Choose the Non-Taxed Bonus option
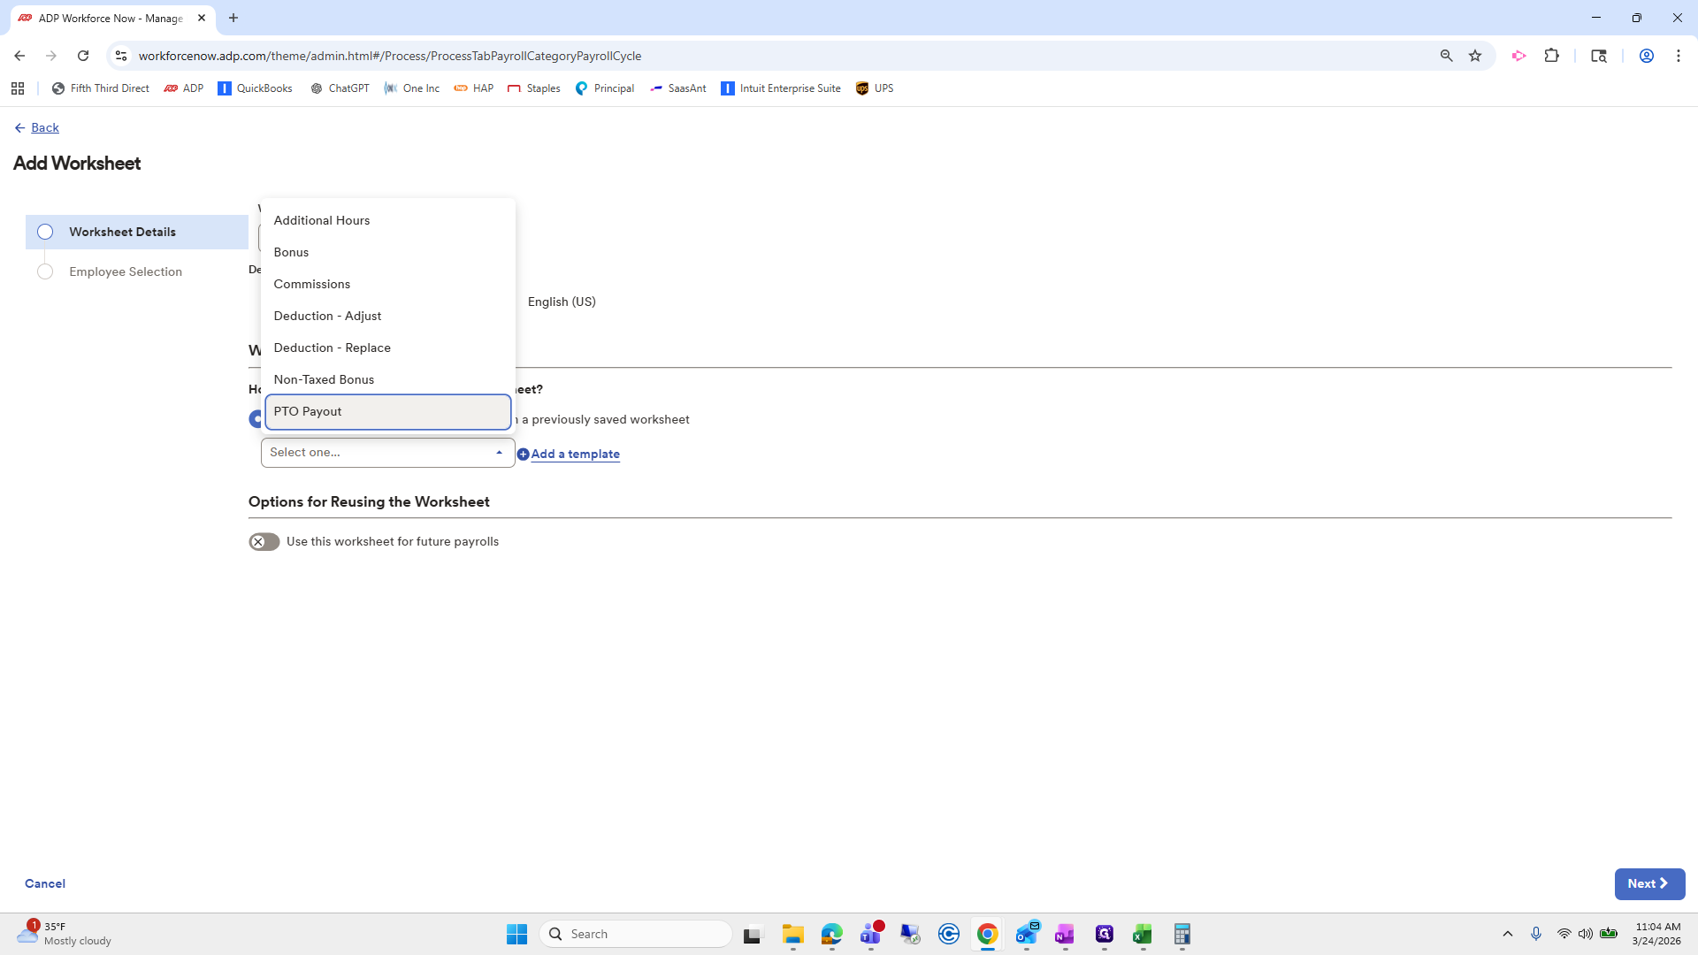Image resolution: width=1698 pixels, height=955 pixels. point(324,379)
